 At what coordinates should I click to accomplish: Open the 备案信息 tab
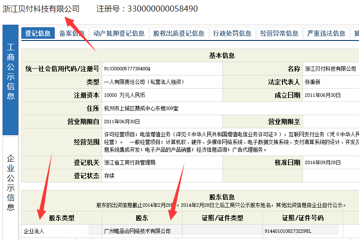[72, 33]
